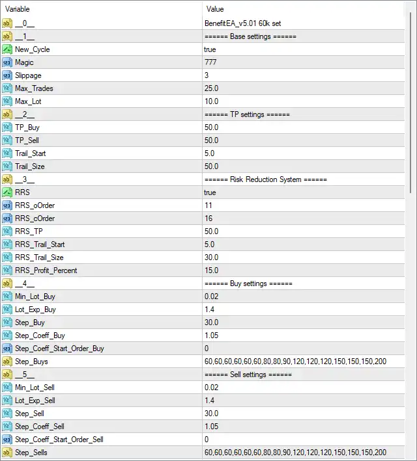Click the vertical scrollbar thumb

pyautogui.click(x=410, y=103)
